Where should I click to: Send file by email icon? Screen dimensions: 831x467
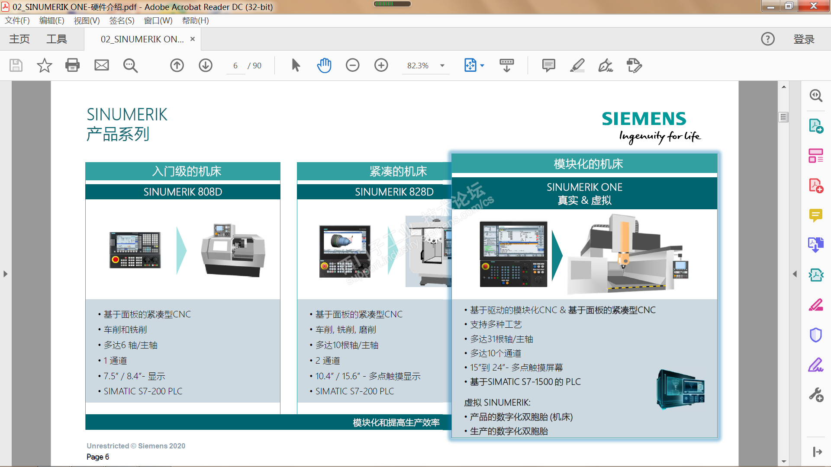102,65
